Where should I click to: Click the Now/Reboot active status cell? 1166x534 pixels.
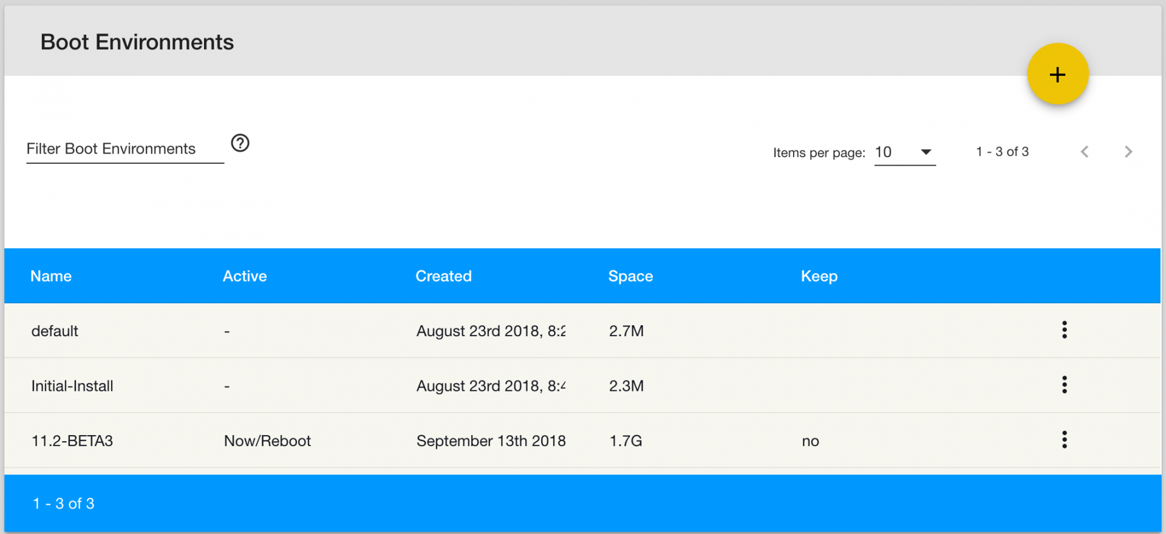267,441
